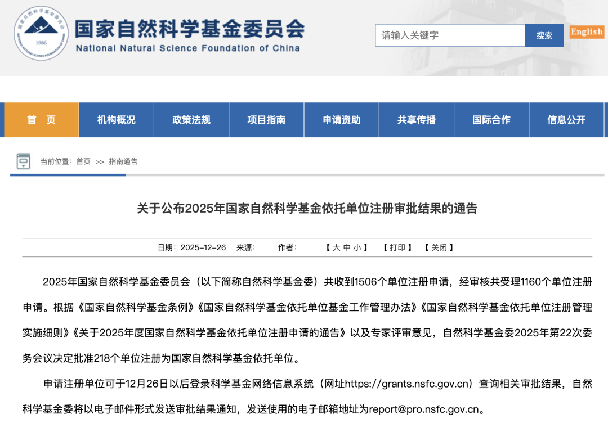Image resolution: width=608 pixels, height=428 pixels.
Task: Set font size to 大 (large)
Action: coord(336,247)
